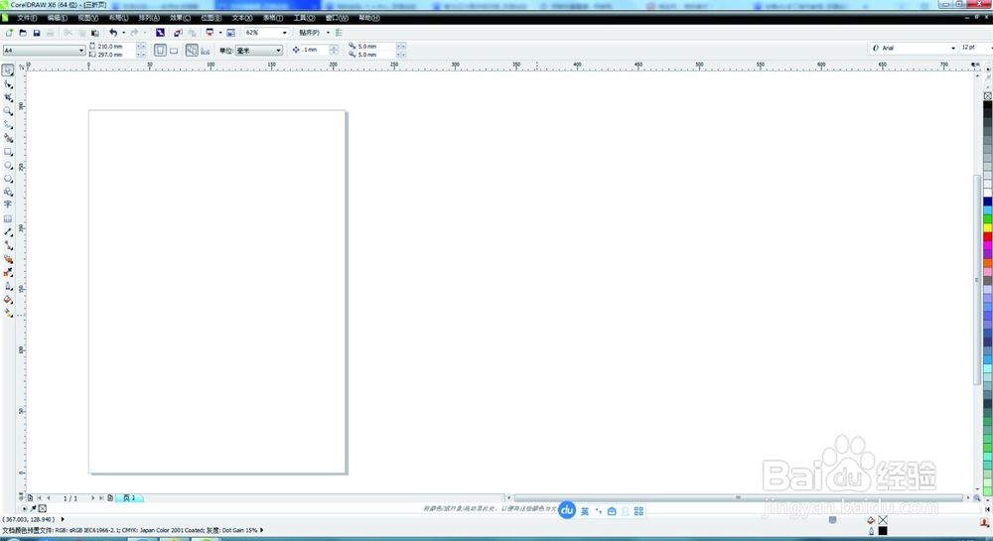Click the page width 210.0 mm field
Screen dimensions: 993x541
pos(115,47)
